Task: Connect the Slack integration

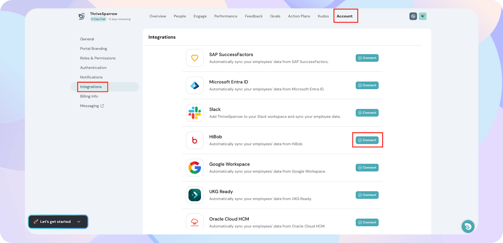Action: [367, 113]
